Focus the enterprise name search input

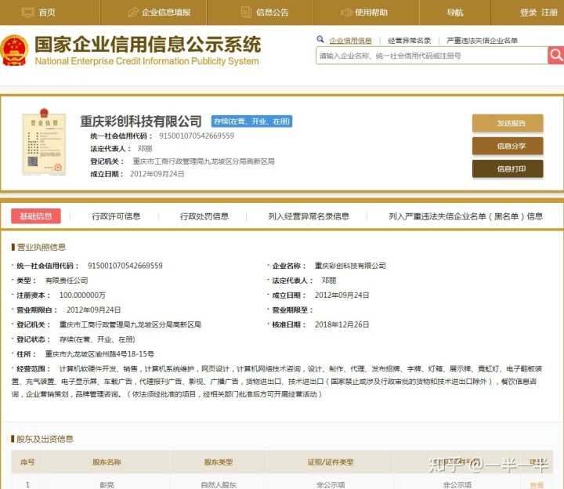(432, 56)
